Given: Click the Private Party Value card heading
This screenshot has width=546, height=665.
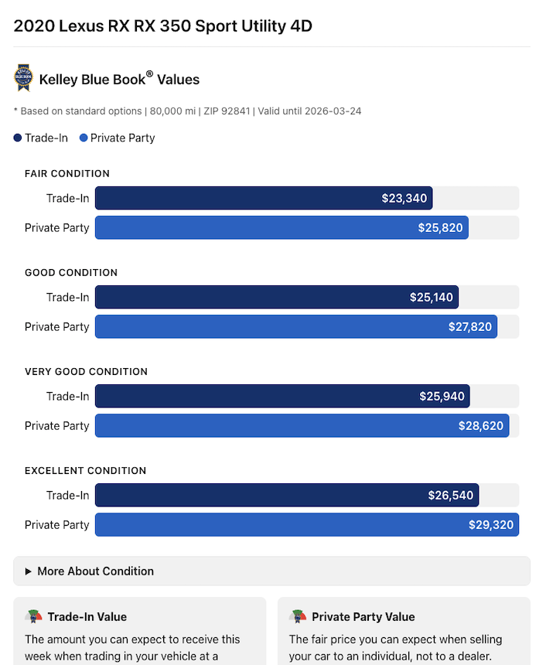Looking at the screenshot, I should tap(363, 616).
